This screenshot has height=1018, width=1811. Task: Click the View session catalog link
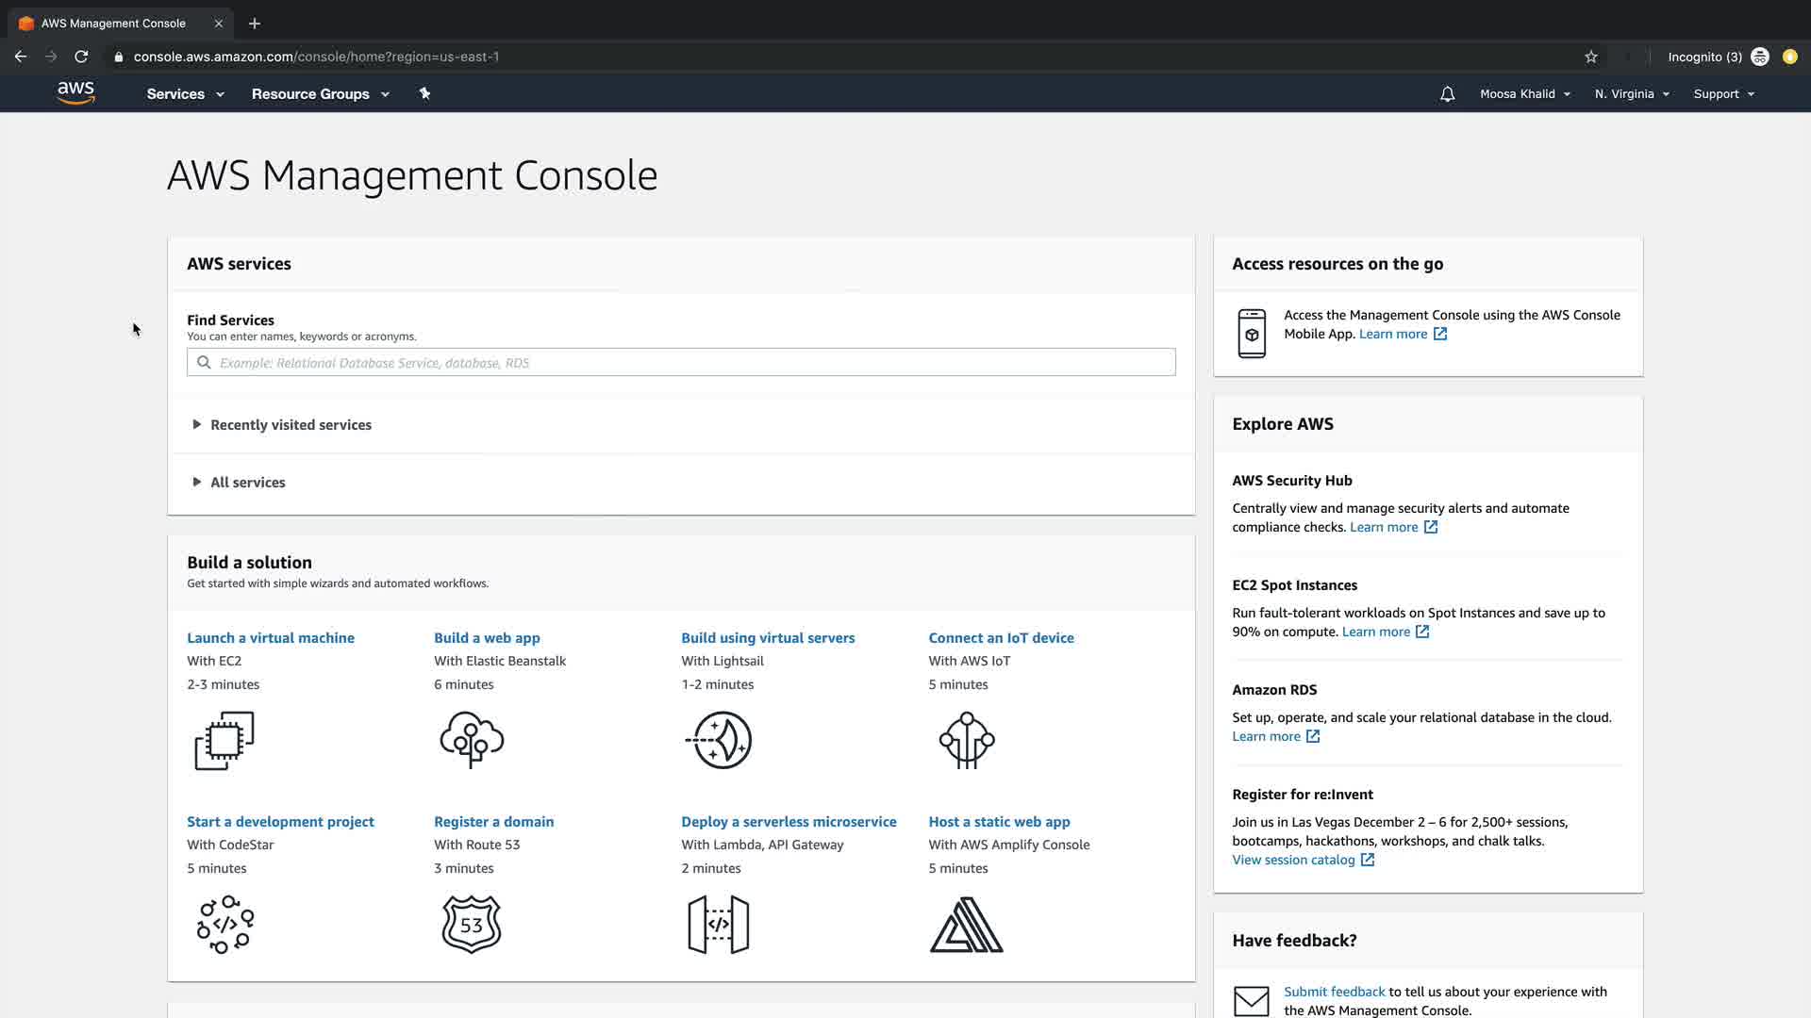click(x=1293, y=860)
